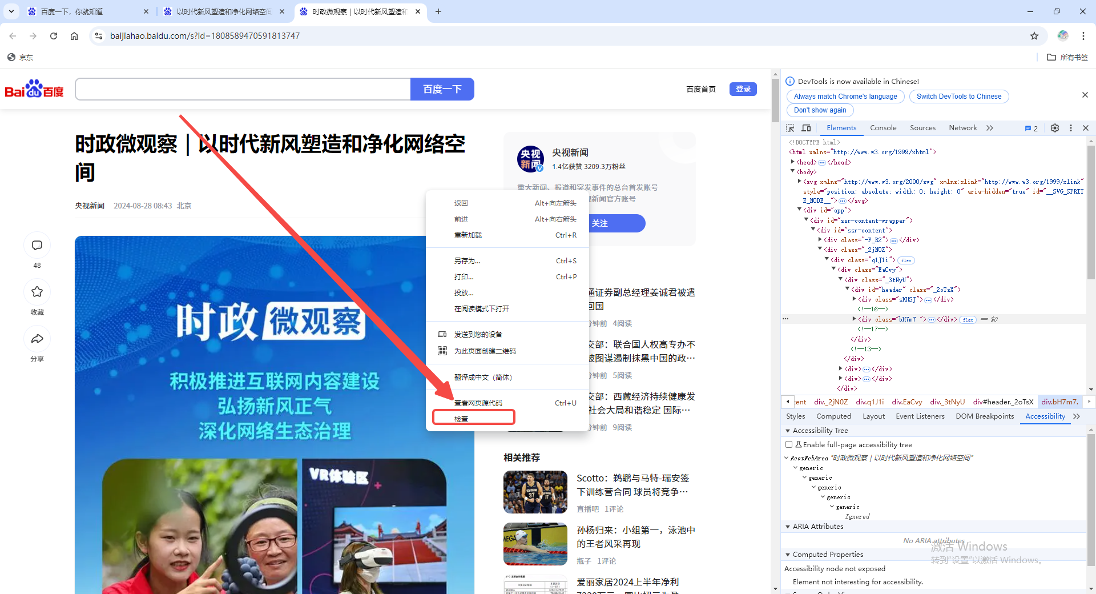The height and width of the screenshot is (594, 1096).
Task: Switch to the Console tab
Action: [883, 128]
